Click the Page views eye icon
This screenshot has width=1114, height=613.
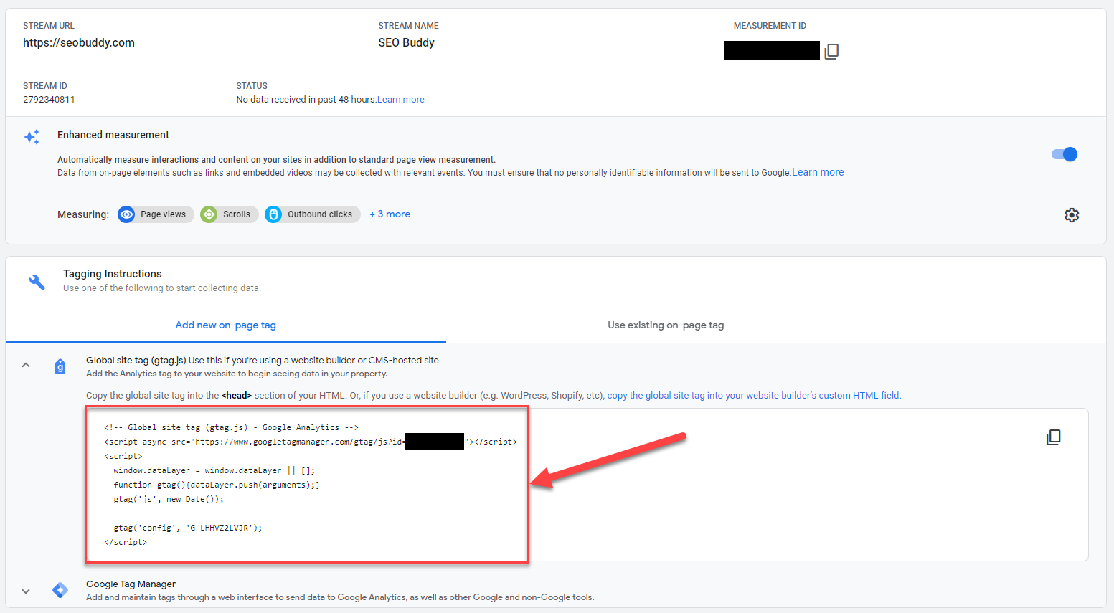[126, 214]
